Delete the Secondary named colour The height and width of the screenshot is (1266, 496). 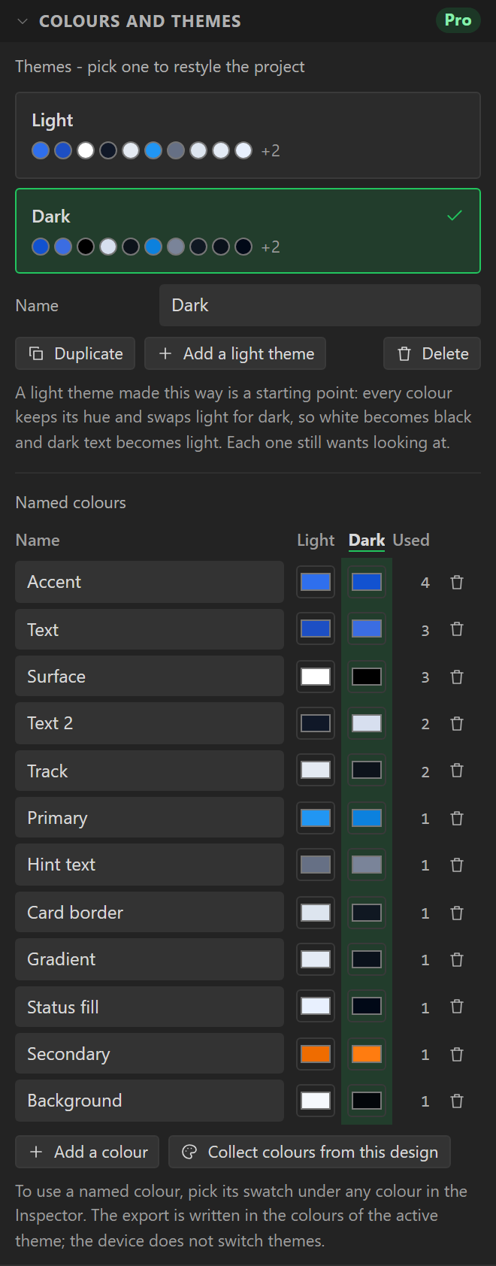[x=457, y=1054]
